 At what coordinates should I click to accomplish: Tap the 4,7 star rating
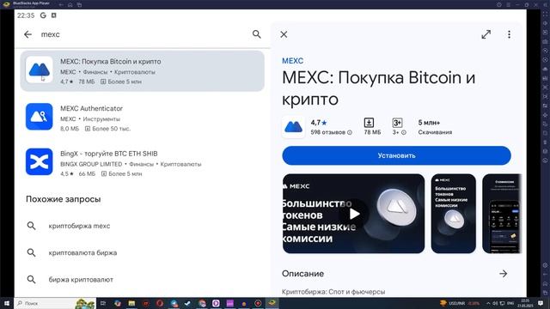click(319, 123)
